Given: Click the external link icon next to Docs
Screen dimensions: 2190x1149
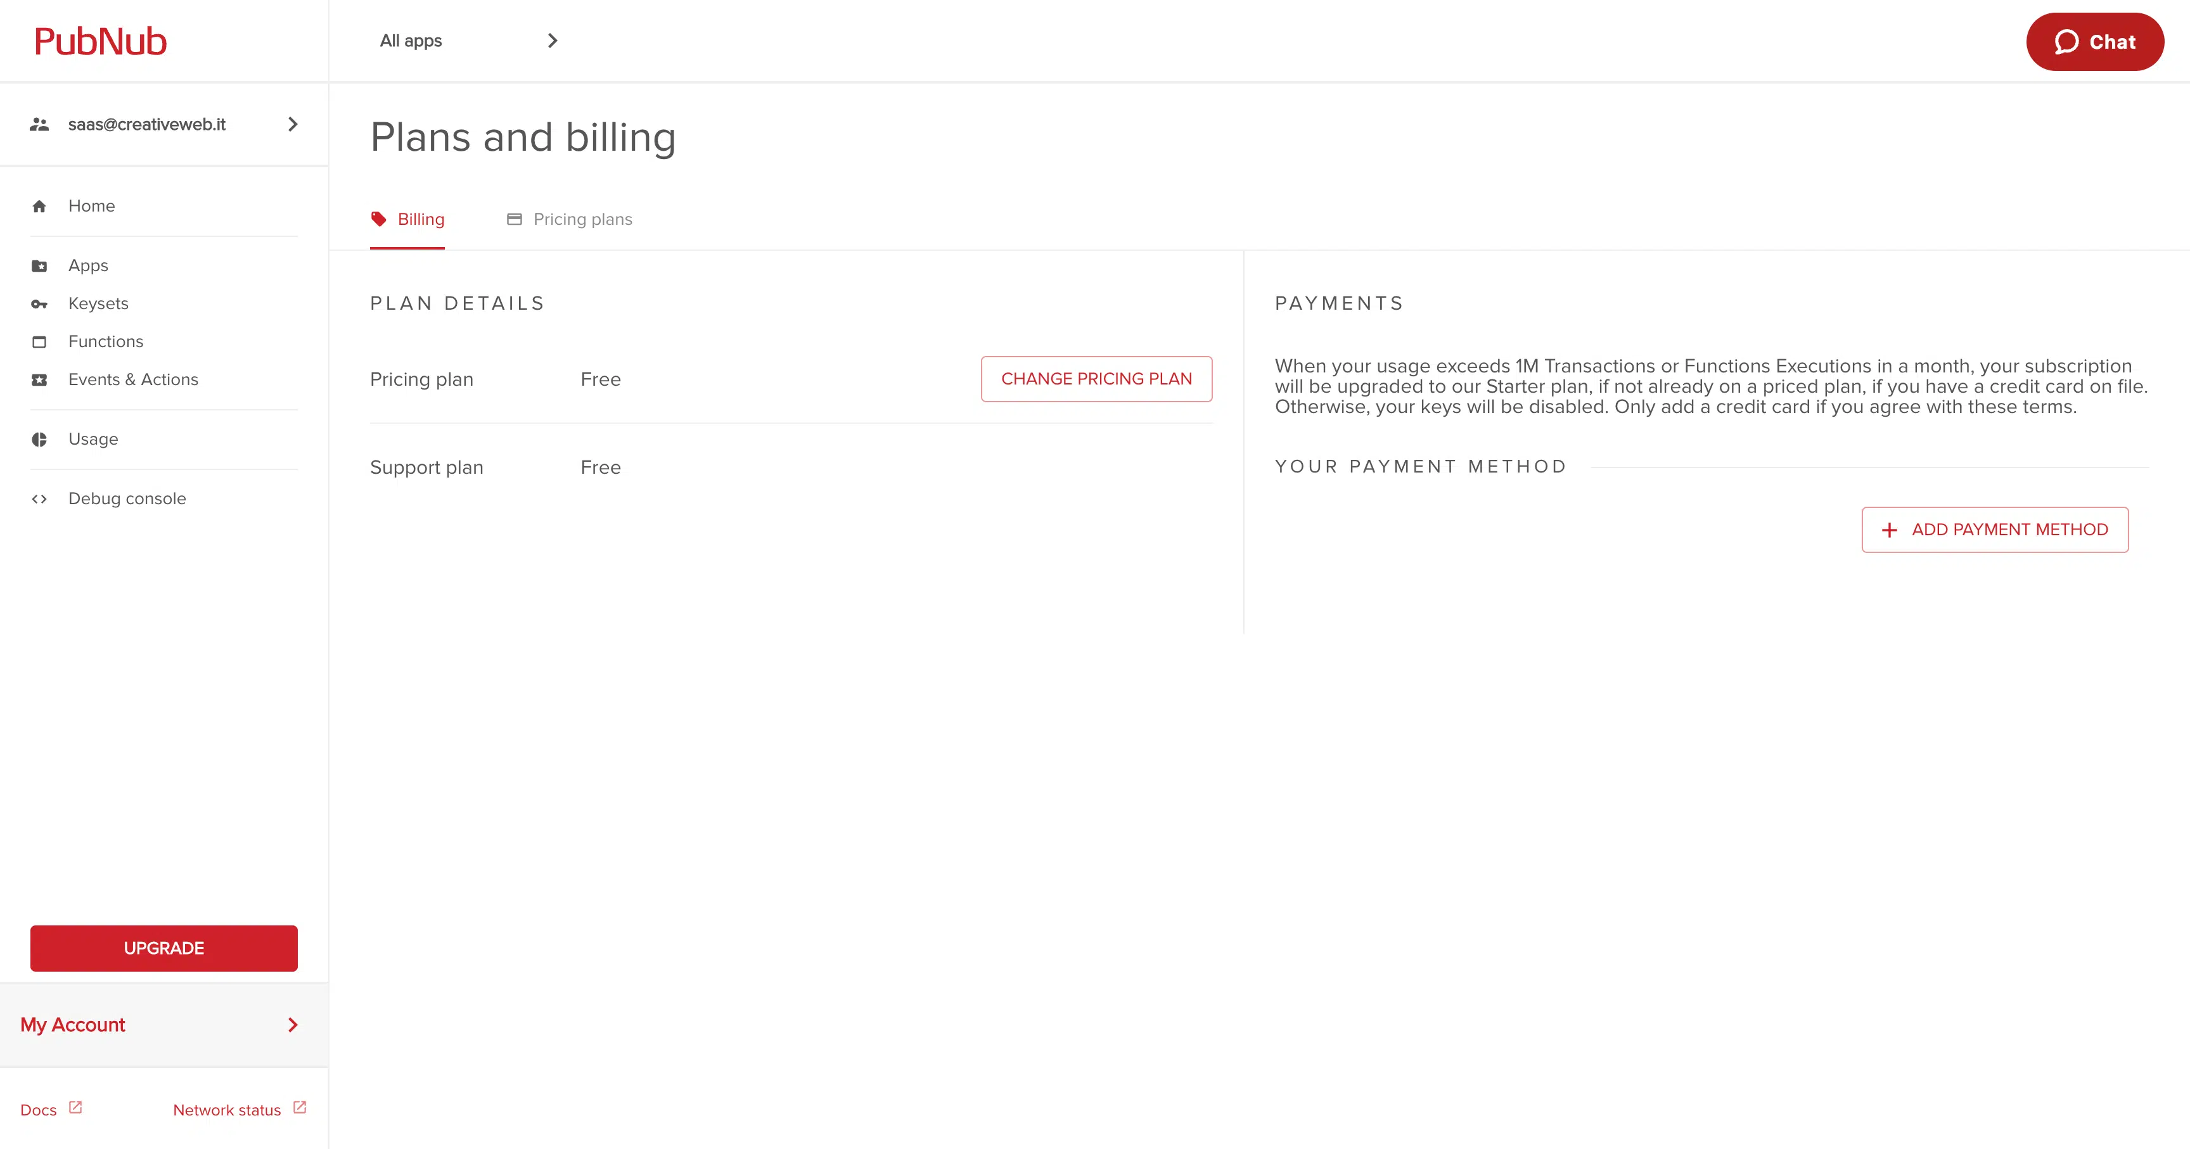Looking at the screenshot, I should 75,1107.
